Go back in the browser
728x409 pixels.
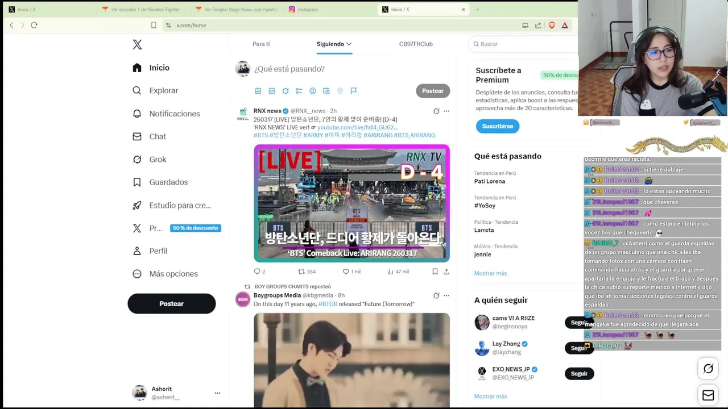11,25
